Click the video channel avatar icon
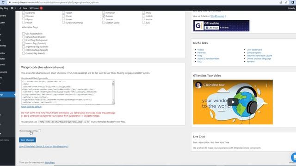Image resolution: width=296 pixels, height=166 pixels. point(198,85)
